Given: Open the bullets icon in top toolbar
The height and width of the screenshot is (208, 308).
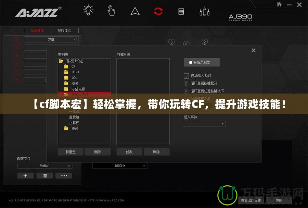Looking at the screenshot, I should tap(205, 11).
